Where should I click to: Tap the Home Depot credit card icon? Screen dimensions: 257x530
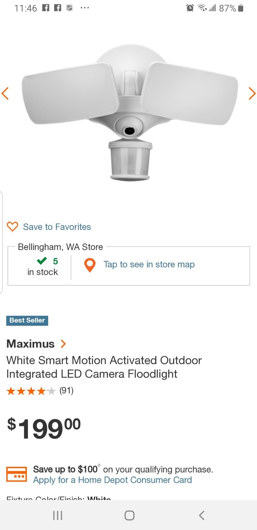point(16,474)
